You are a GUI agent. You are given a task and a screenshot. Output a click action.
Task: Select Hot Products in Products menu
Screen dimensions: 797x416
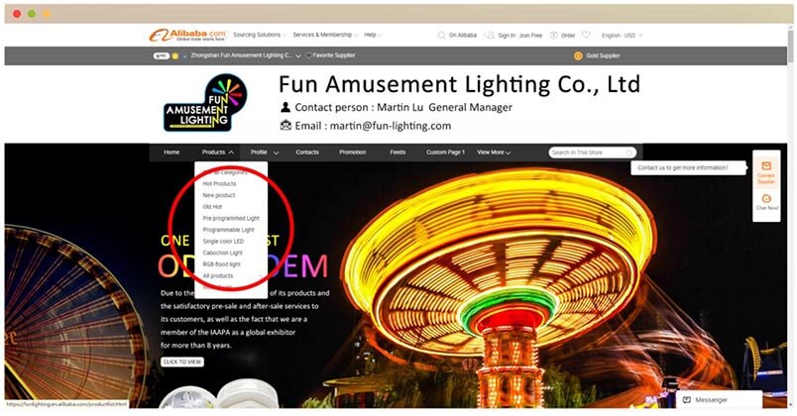(219, 184)
